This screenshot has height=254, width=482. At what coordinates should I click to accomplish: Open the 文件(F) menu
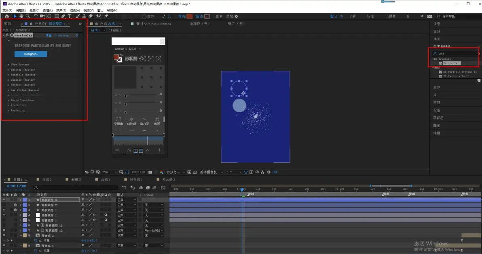7,10
